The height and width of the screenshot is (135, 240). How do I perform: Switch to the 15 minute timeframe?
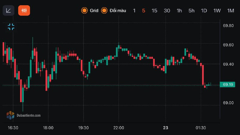point(154,10)
